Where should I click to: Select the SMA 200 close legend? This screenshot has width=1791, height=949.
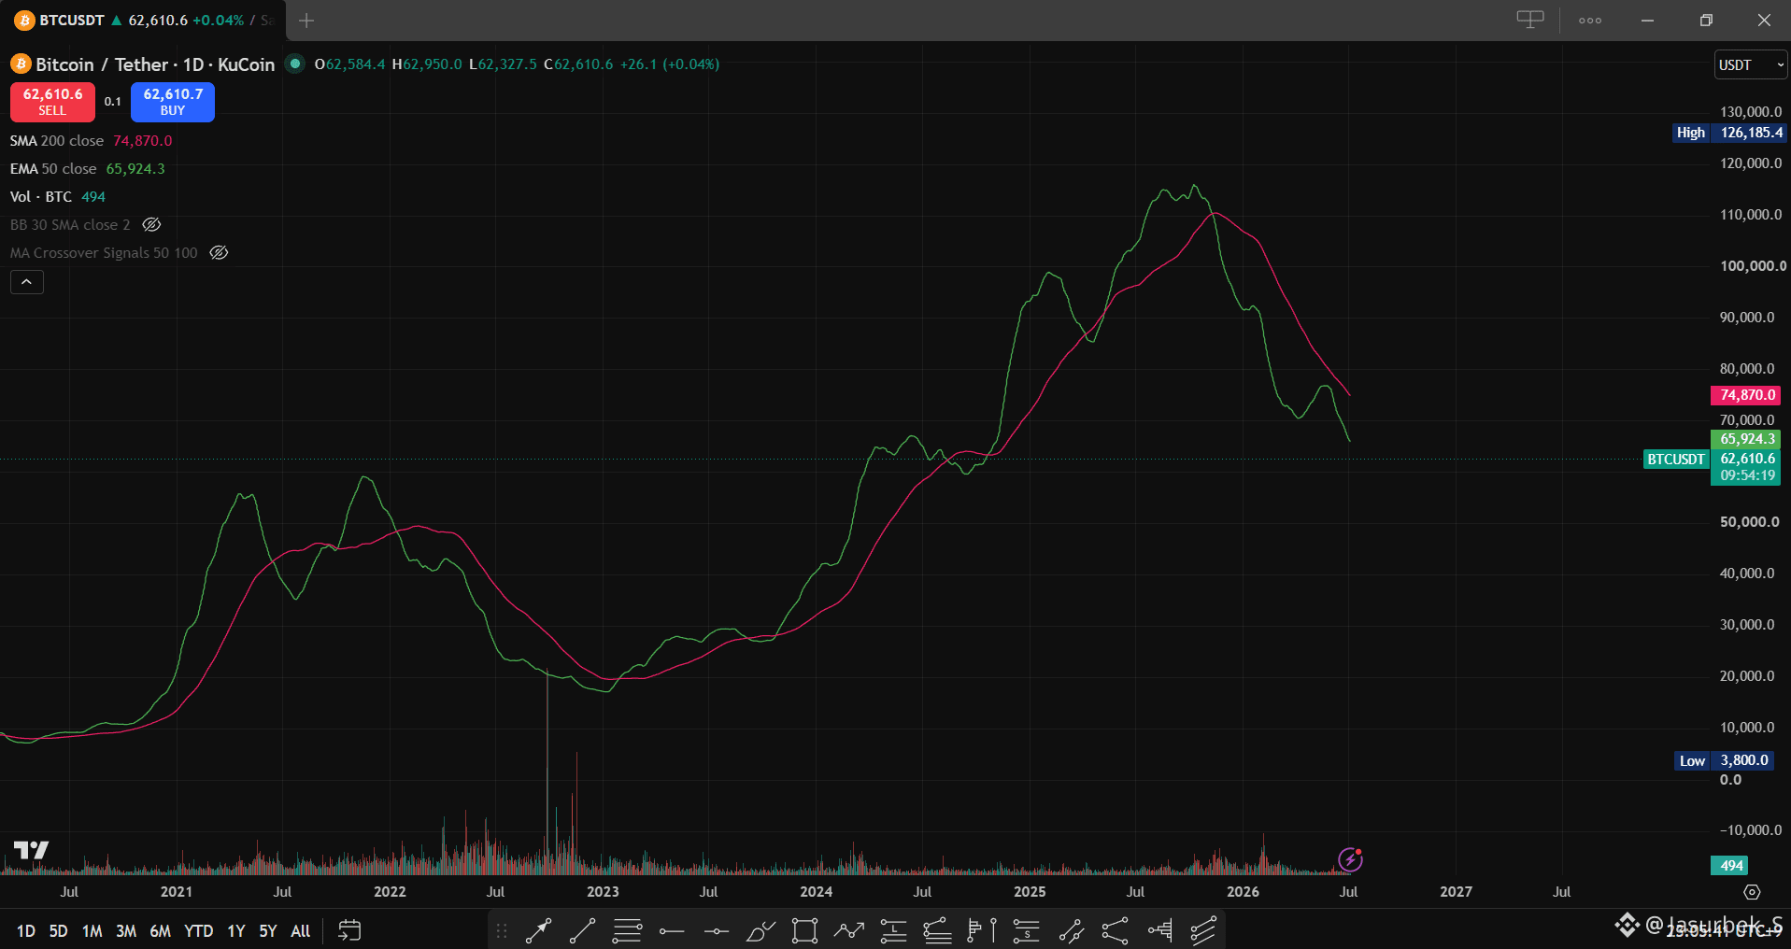[x=57, y=140]
